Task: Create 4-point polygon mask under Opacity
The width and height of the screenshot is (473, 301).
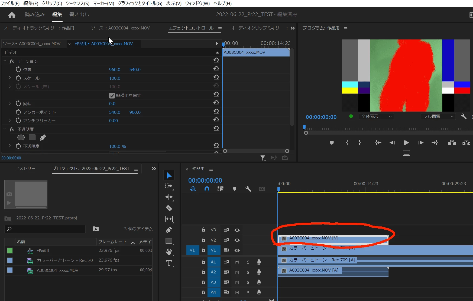Action: click(x=32, y=138)
